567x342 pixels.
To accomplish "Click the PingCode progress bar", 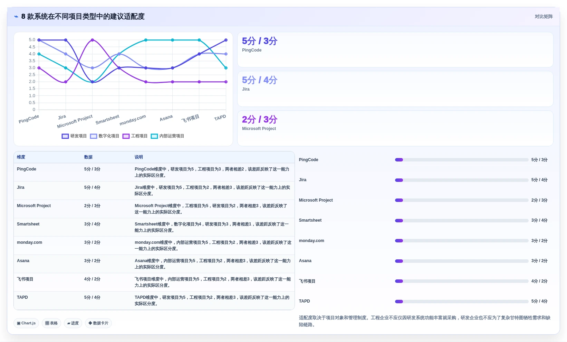I will click(462, 160).
